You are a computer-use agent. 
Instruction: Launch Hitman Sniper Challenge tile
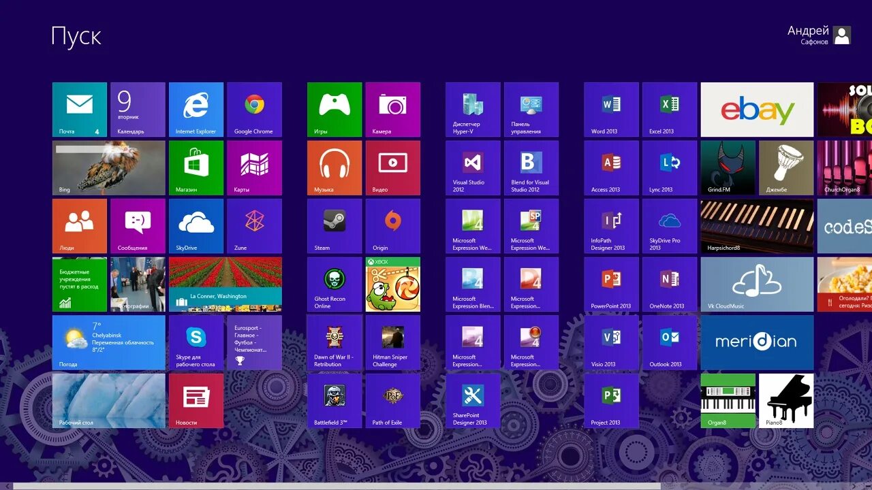click(392, 342)
